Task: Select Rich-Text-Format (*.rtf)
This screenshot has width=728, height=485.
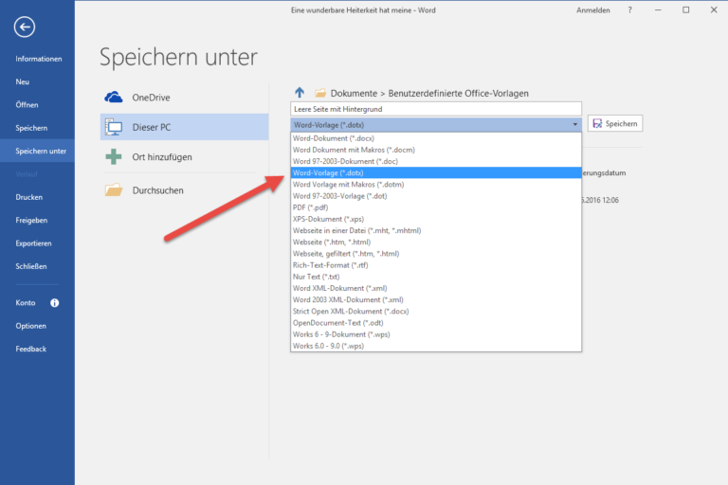Action: (436, 265)
